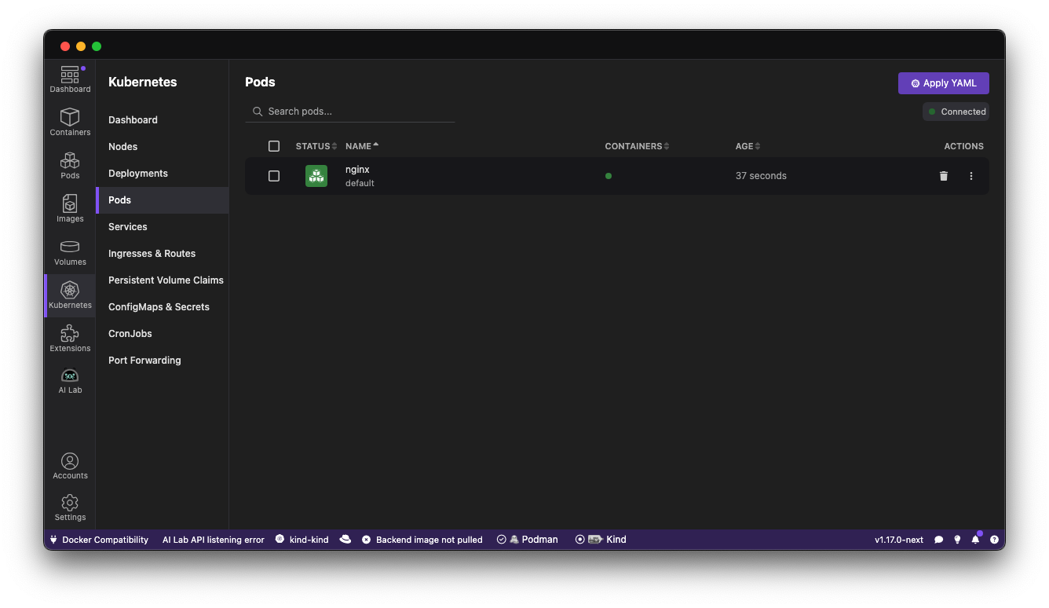The width and height of the screenshot is (1049, 608).
Task: Click the Connected status indicator
Action: coord(956,111)
